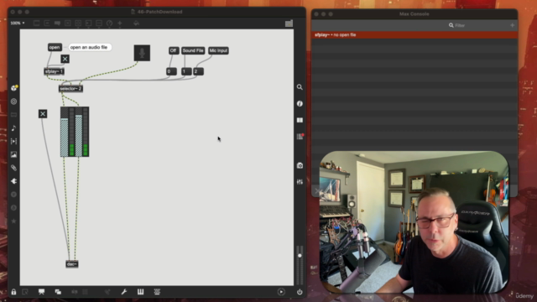Add a number box from top toolbar
Screen dimensions: 537x302
point(88,23)
